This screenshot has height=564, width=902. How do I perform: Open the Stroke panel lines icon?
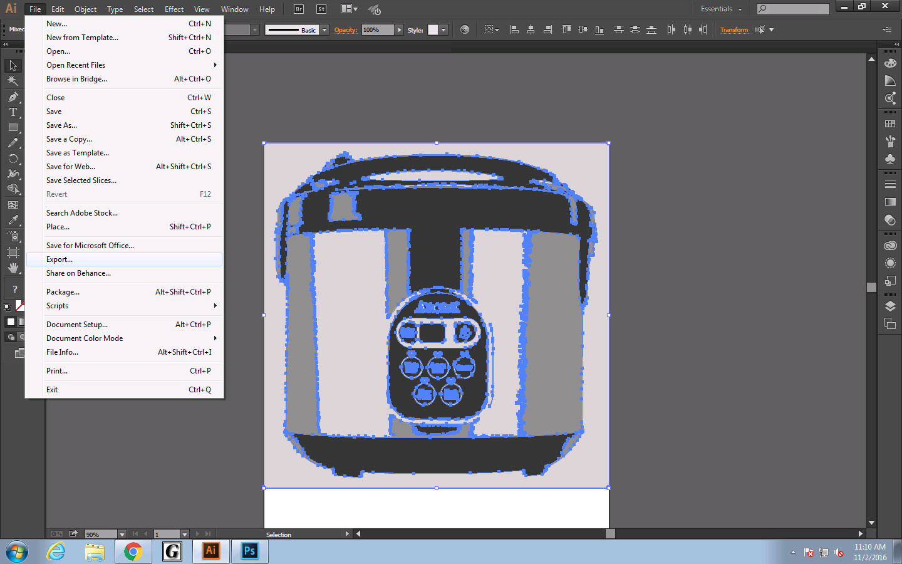[890, 184]
